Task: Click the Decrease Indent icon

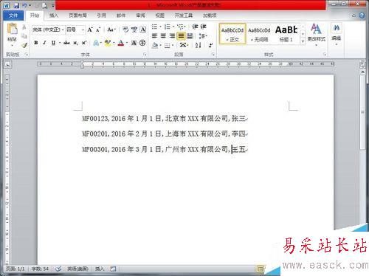Action: pyautogui.click(x=195, y=27)
